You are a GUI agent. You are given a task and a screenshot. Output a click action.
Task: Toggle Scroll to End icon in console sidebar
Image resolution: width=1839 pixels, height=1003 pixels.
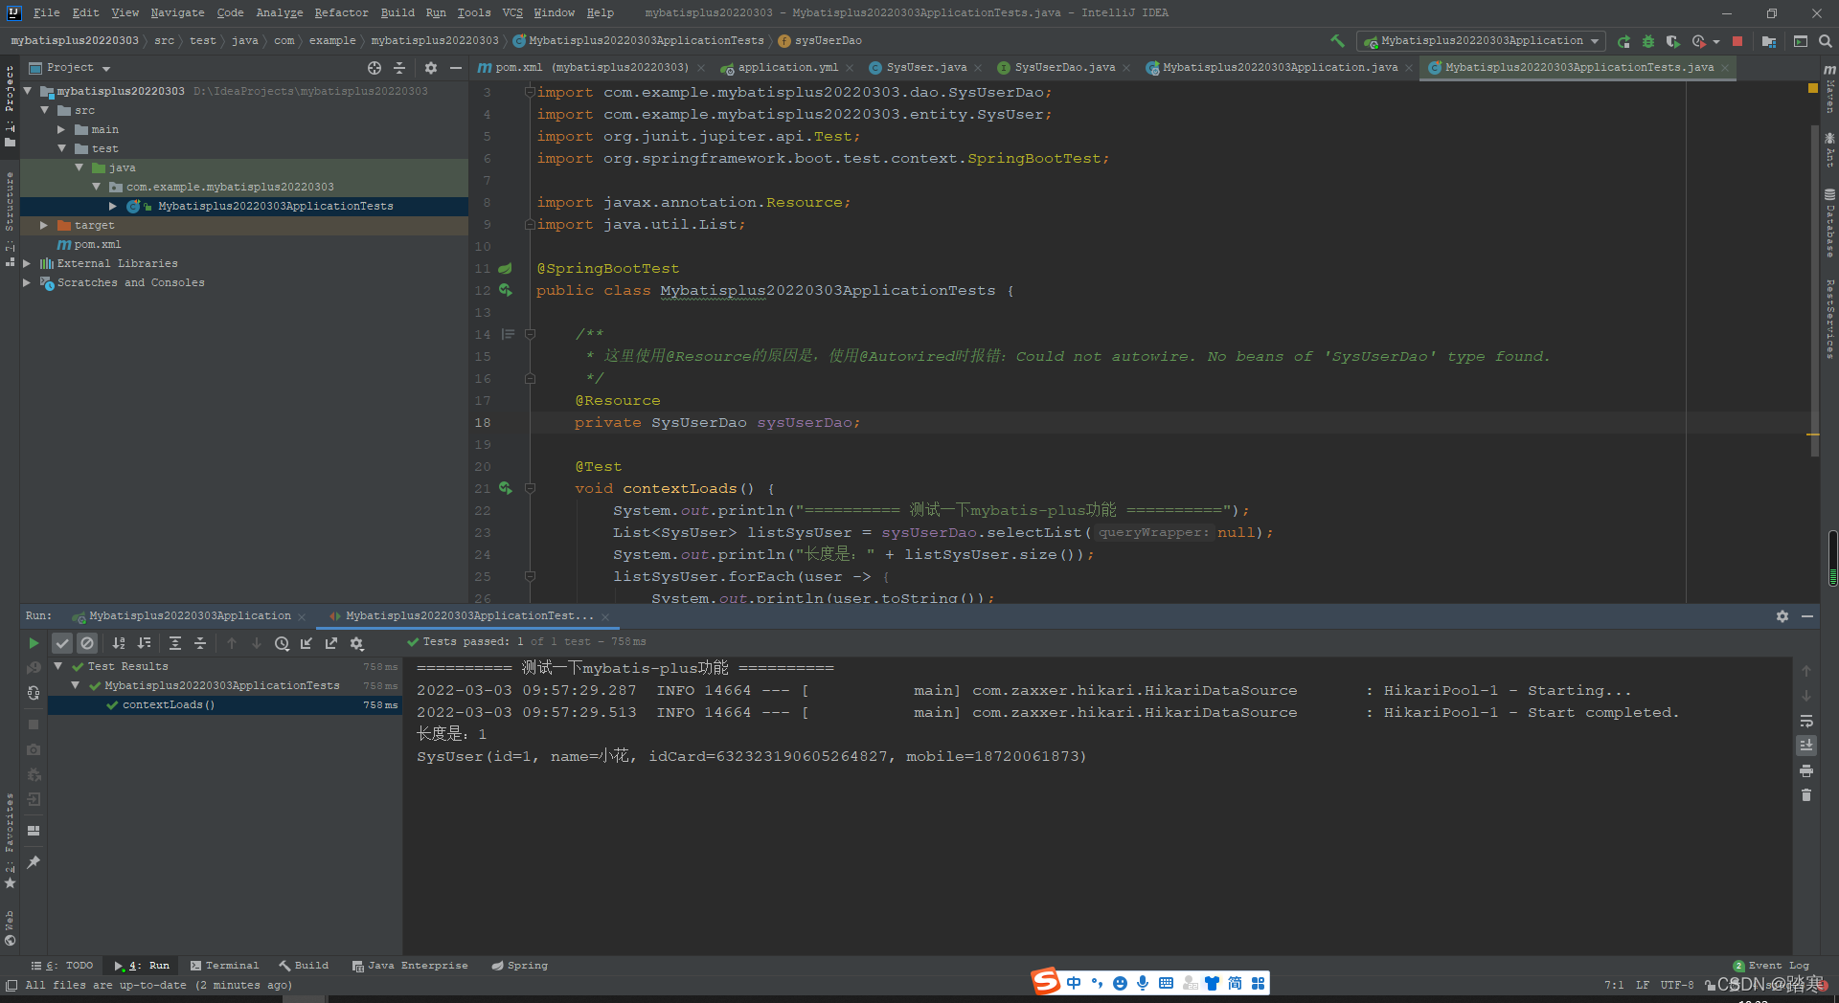pyautogui.click(x=1806, y=746)
